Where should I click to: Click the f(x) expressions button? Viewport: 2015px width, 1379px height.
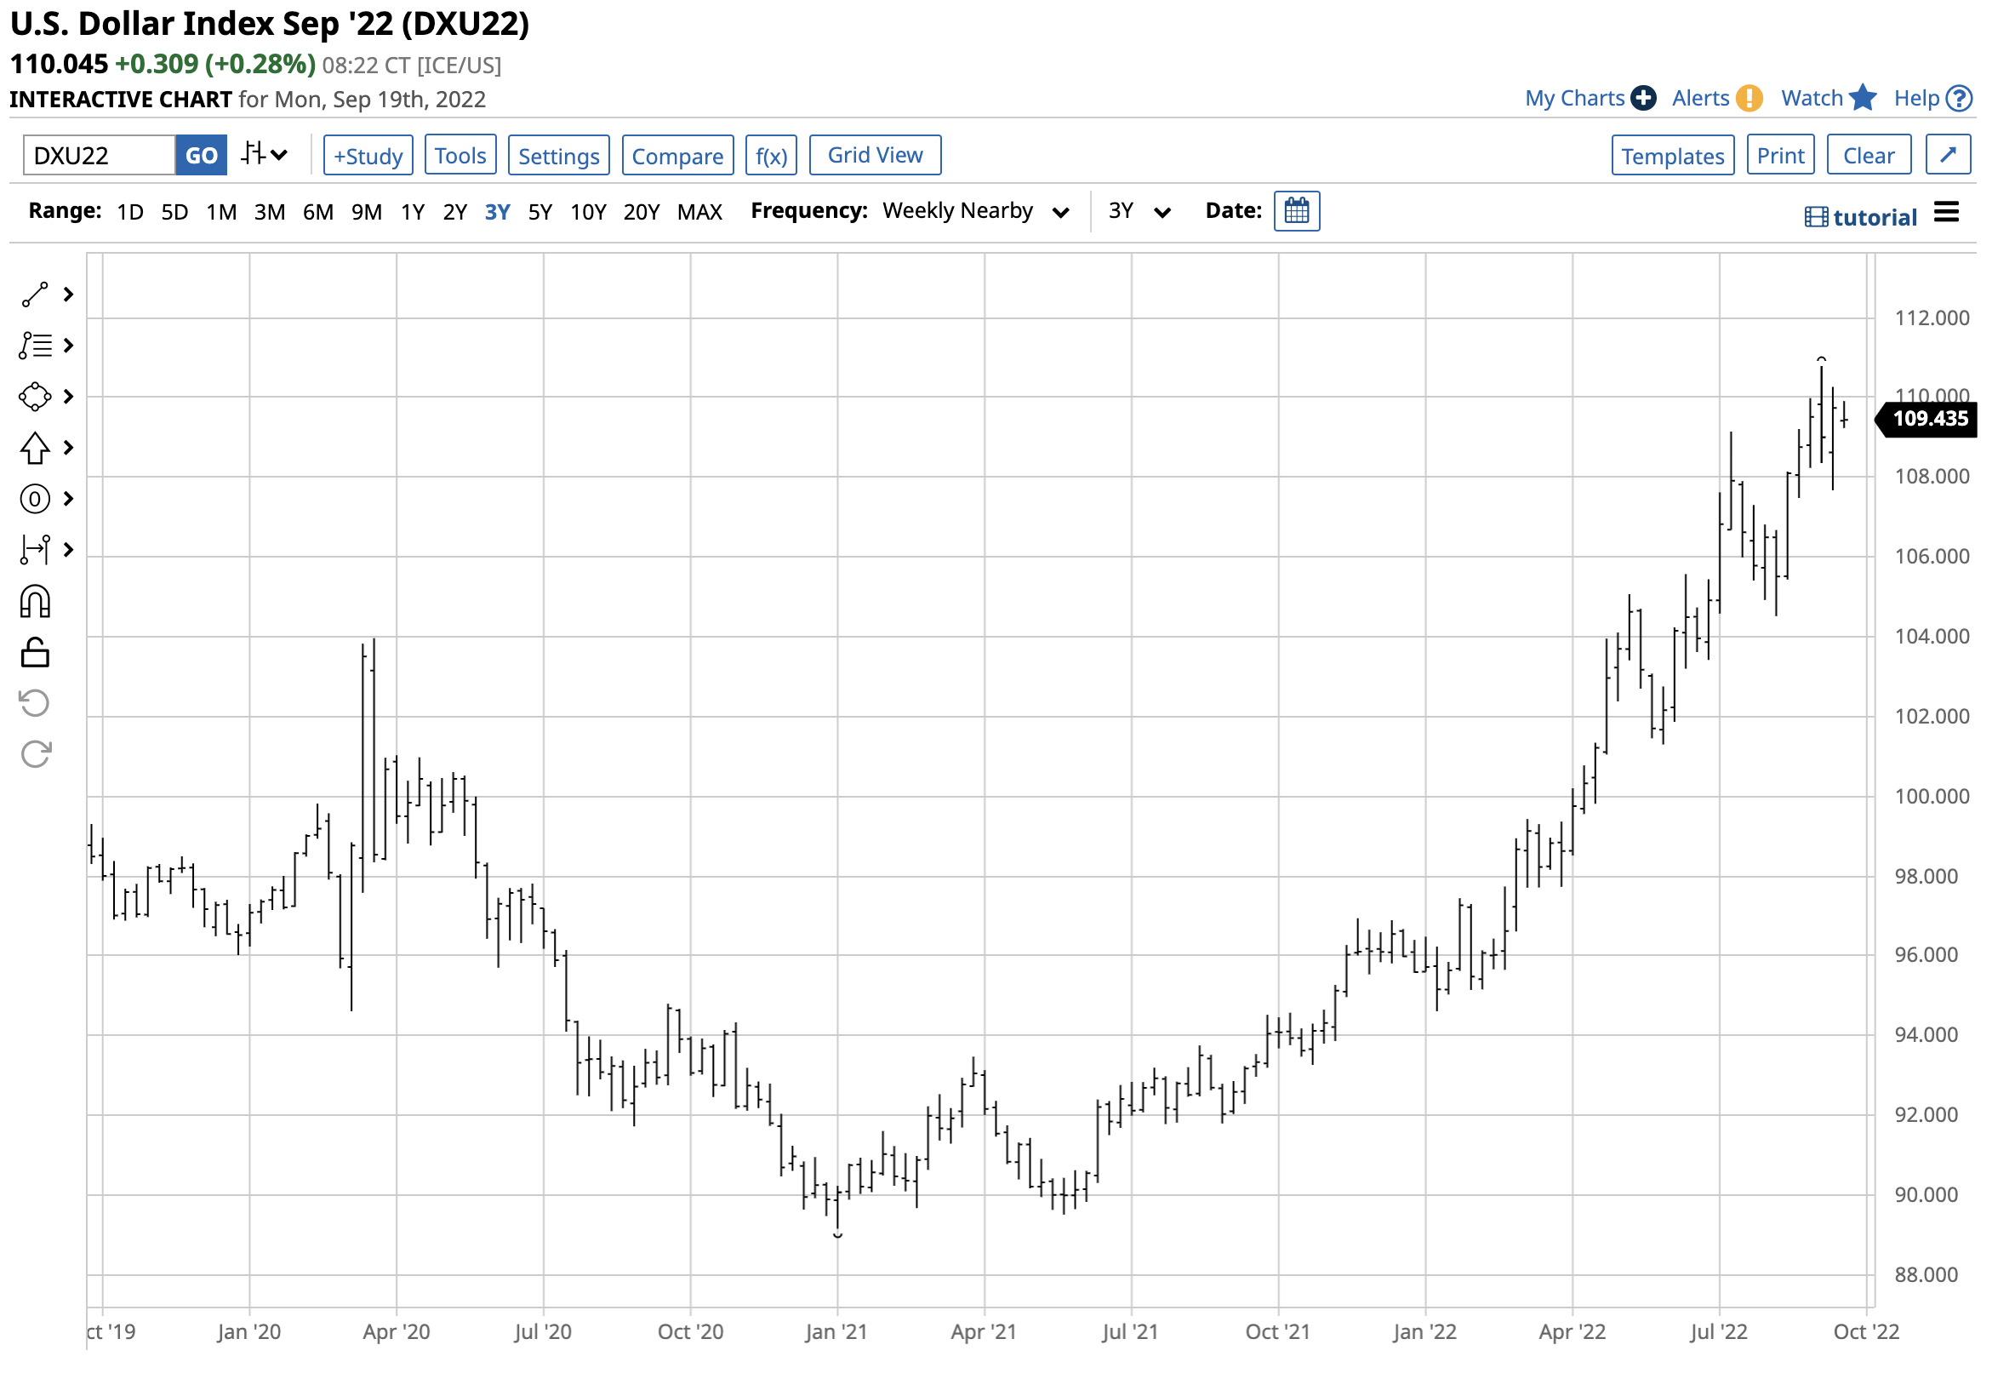tap(773, 155)
